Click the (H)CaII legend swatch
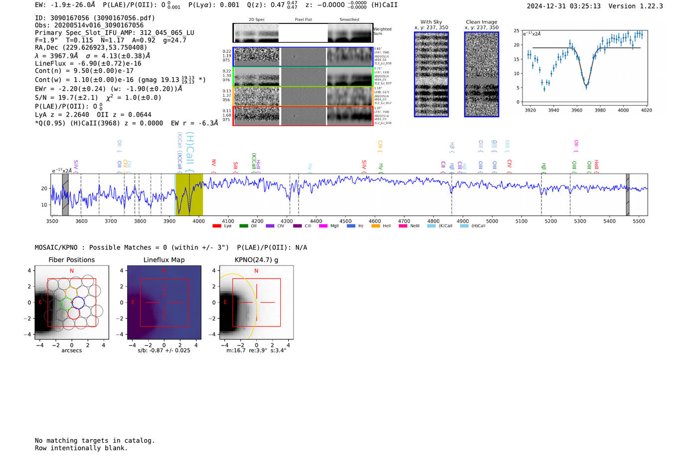The width and height of the screenshot is (698, 475). point(464,226)
